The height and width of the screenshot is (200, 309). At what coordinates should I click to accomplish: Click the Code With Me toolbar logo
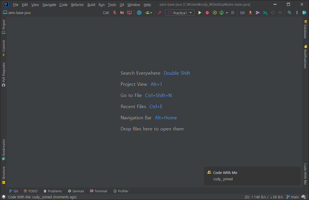[304, 13]
